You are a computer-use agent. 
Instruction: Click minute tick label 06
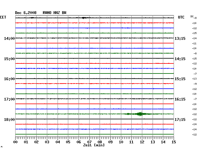click(x=79, y=142)
